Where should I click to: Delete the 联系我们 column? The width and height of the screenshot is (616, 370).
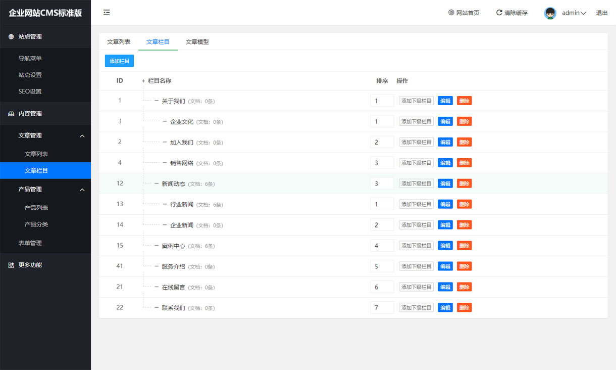464,308
